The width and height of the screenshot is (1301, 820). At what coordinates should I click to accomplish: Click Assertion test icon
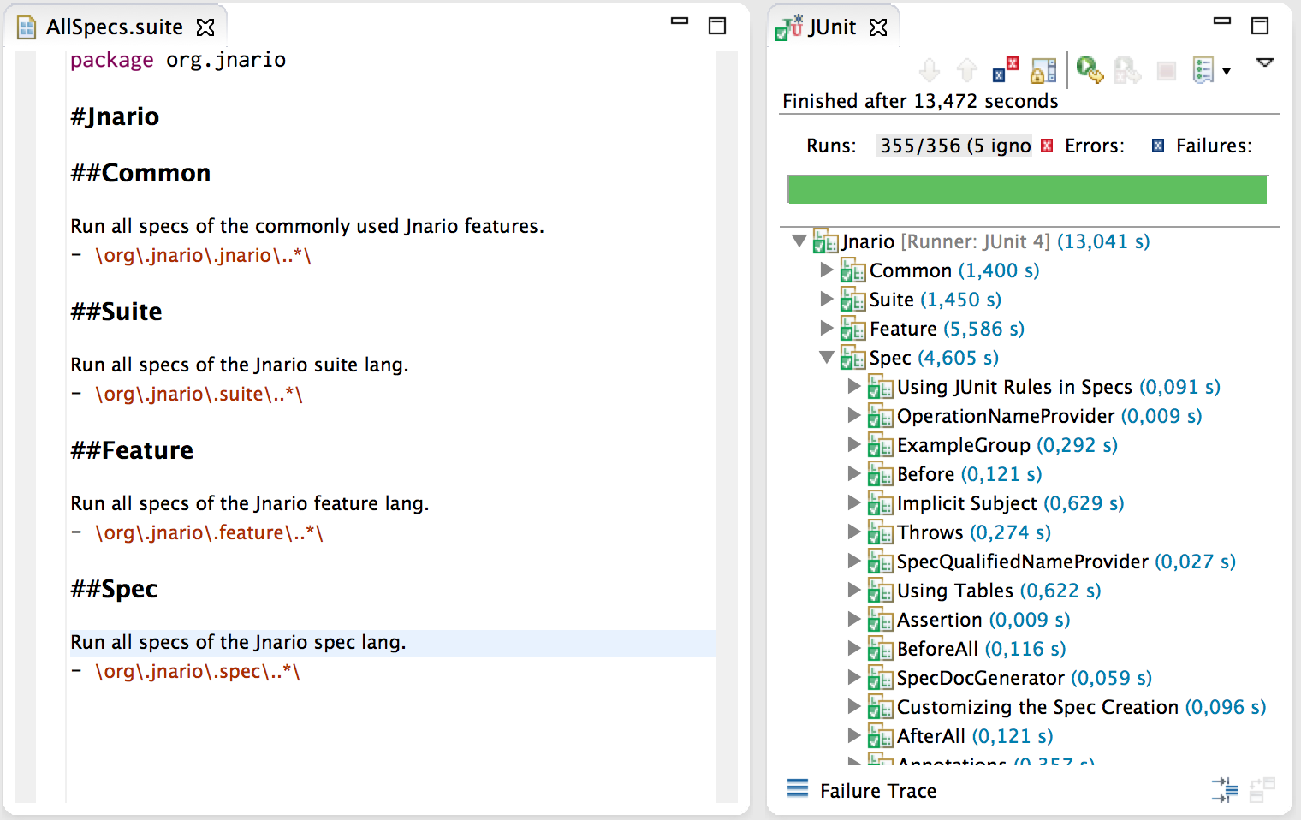pos(880,620)
